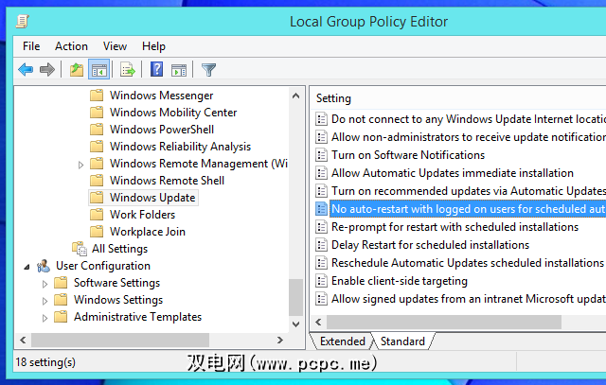606x385 pixels.
Task: Go up one level with folder icon
Action: (x=76, y=70)
